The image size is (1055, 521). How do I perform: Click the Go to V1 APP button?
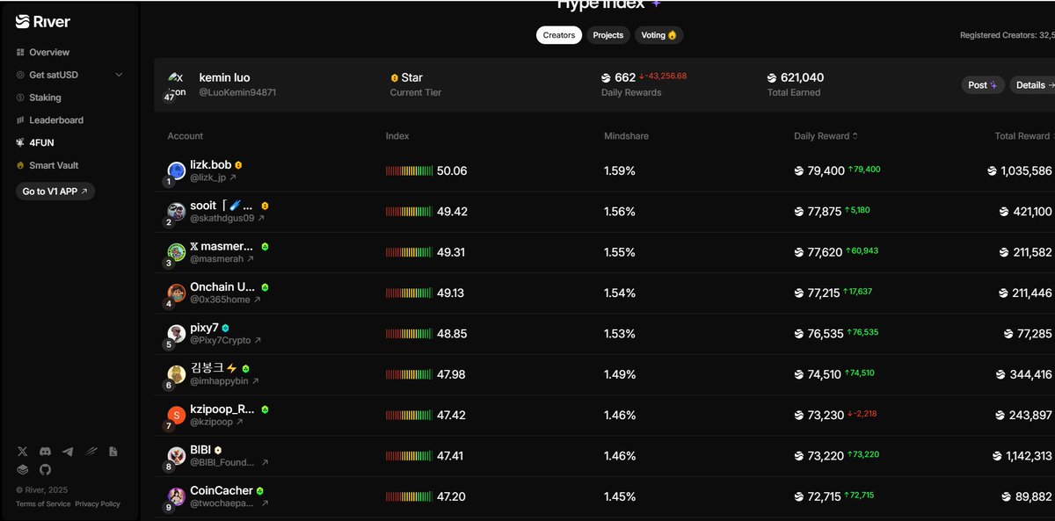click(x=55, y=191)
